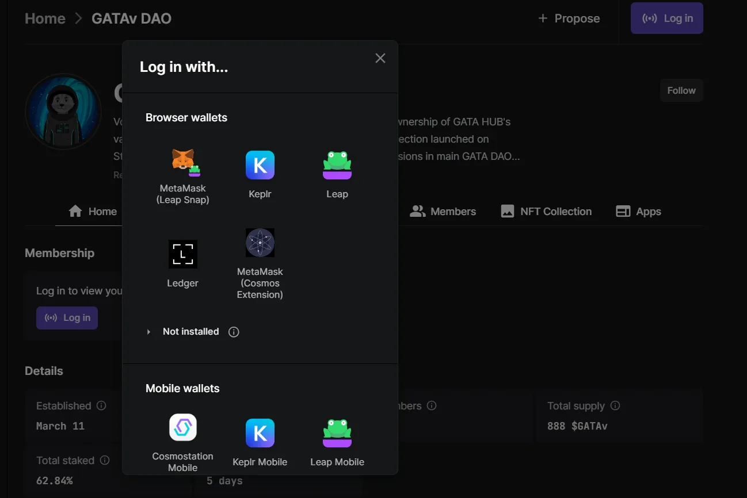747x498 pixels.
Task: Click the Mobile wallets heading
Action: tap(182, 389)
